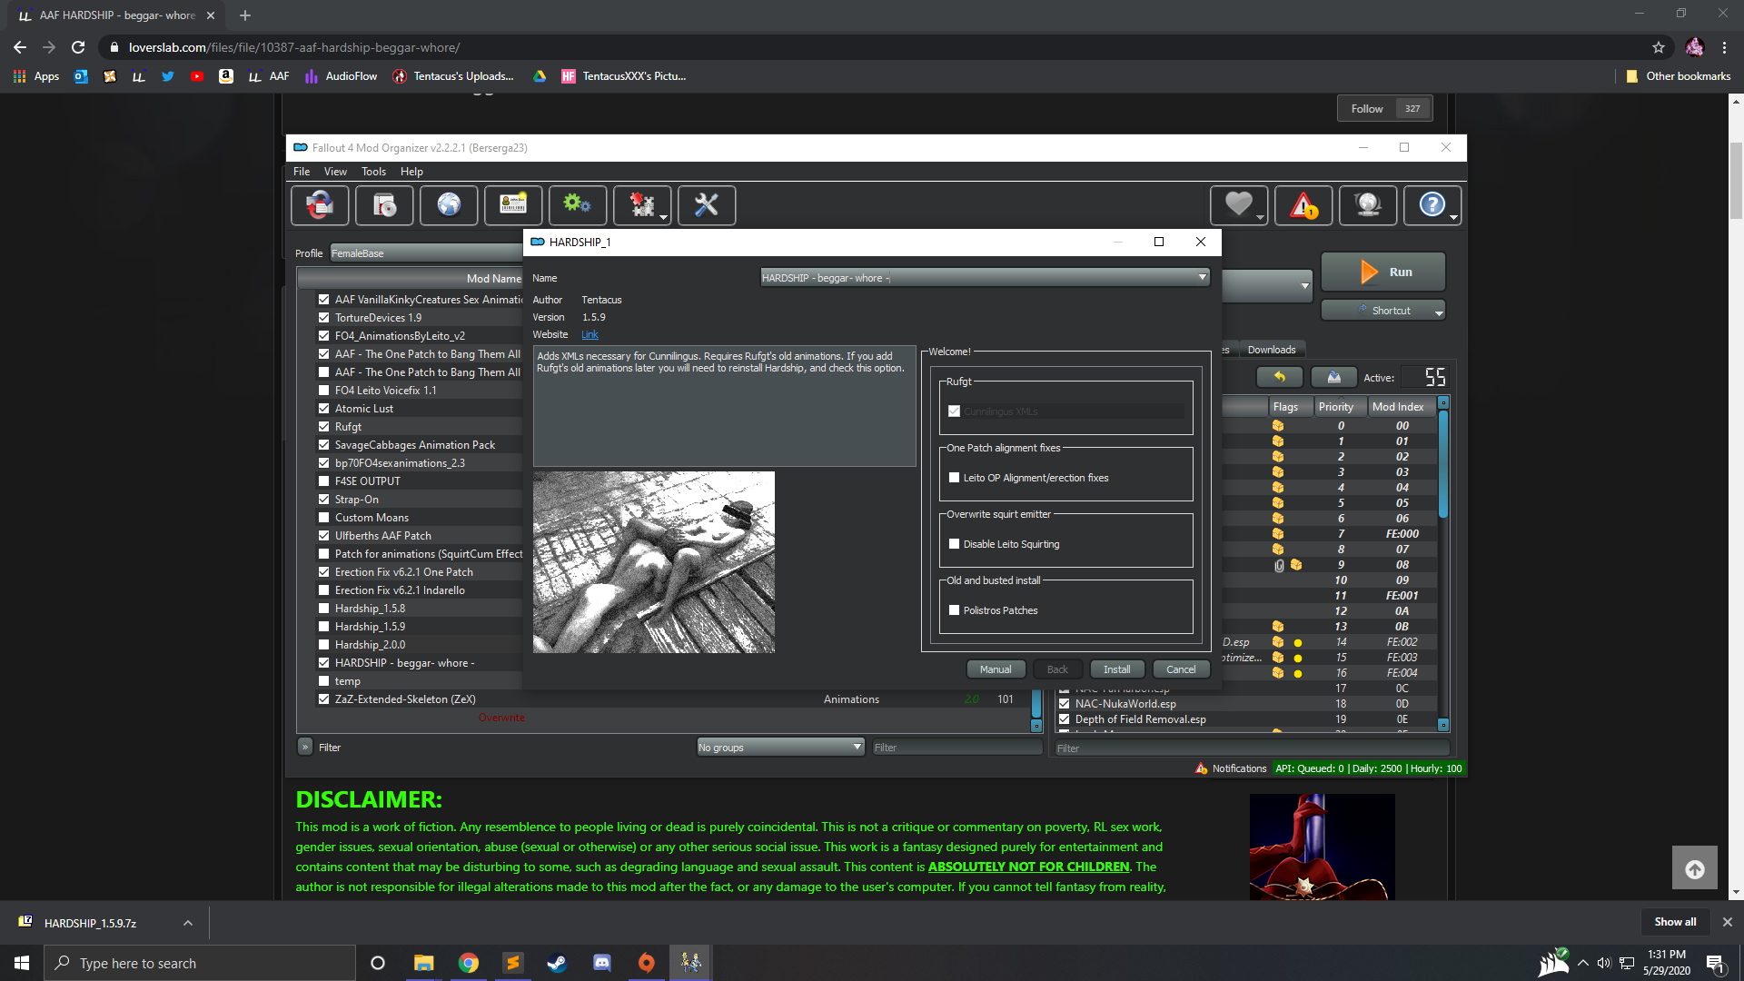Open the No groups dropdown
Screen dimensions: 1744x981
click(780, 748)
